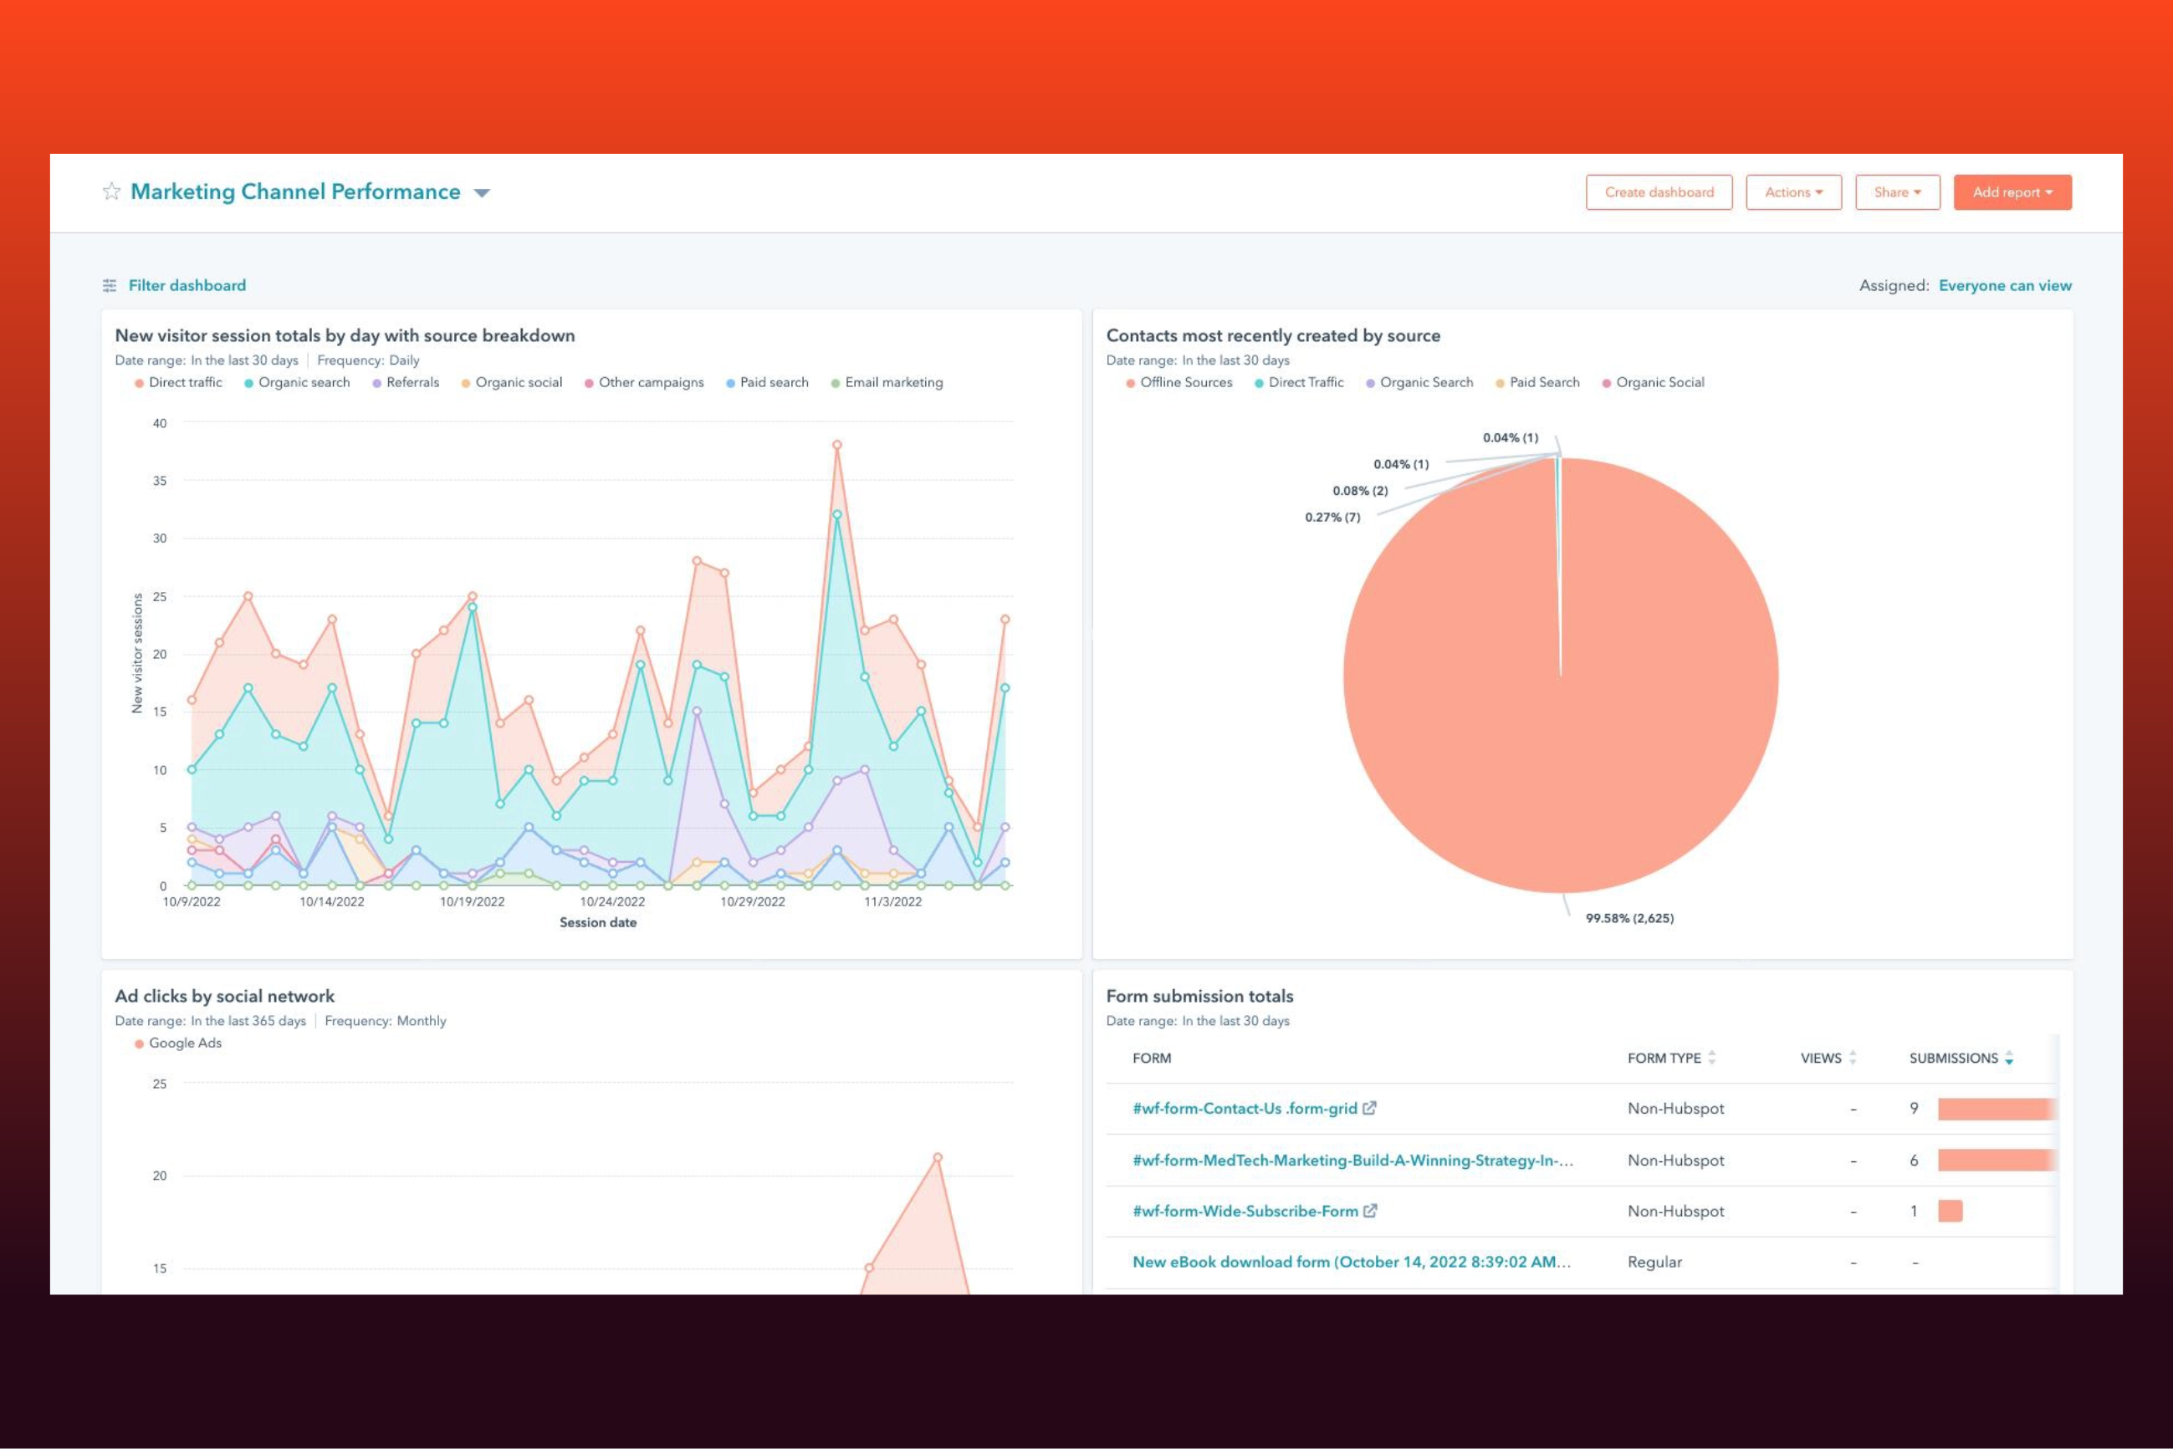Star the Marketing Channel Performance dashboard
This screenshot has height=1449, width=2173.
tap(111, 191)
